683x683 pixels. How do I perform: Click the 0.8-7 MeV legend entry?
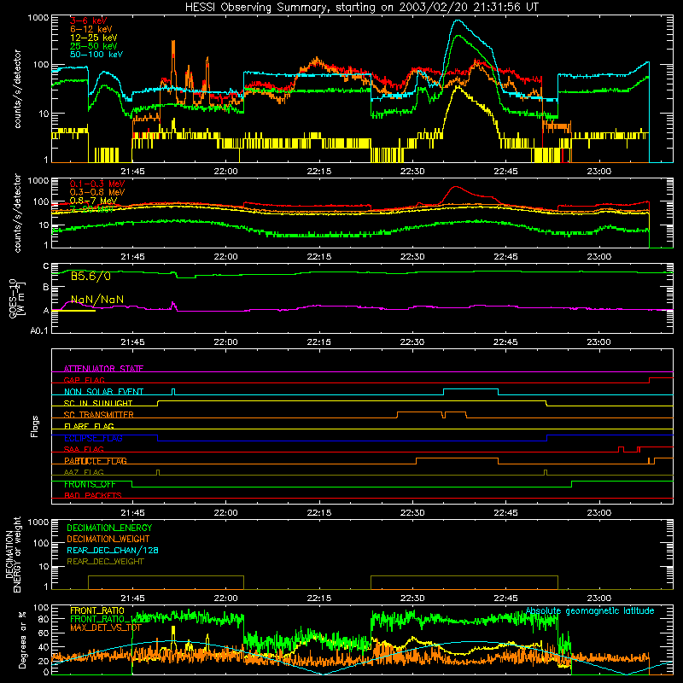coord(94,201)
